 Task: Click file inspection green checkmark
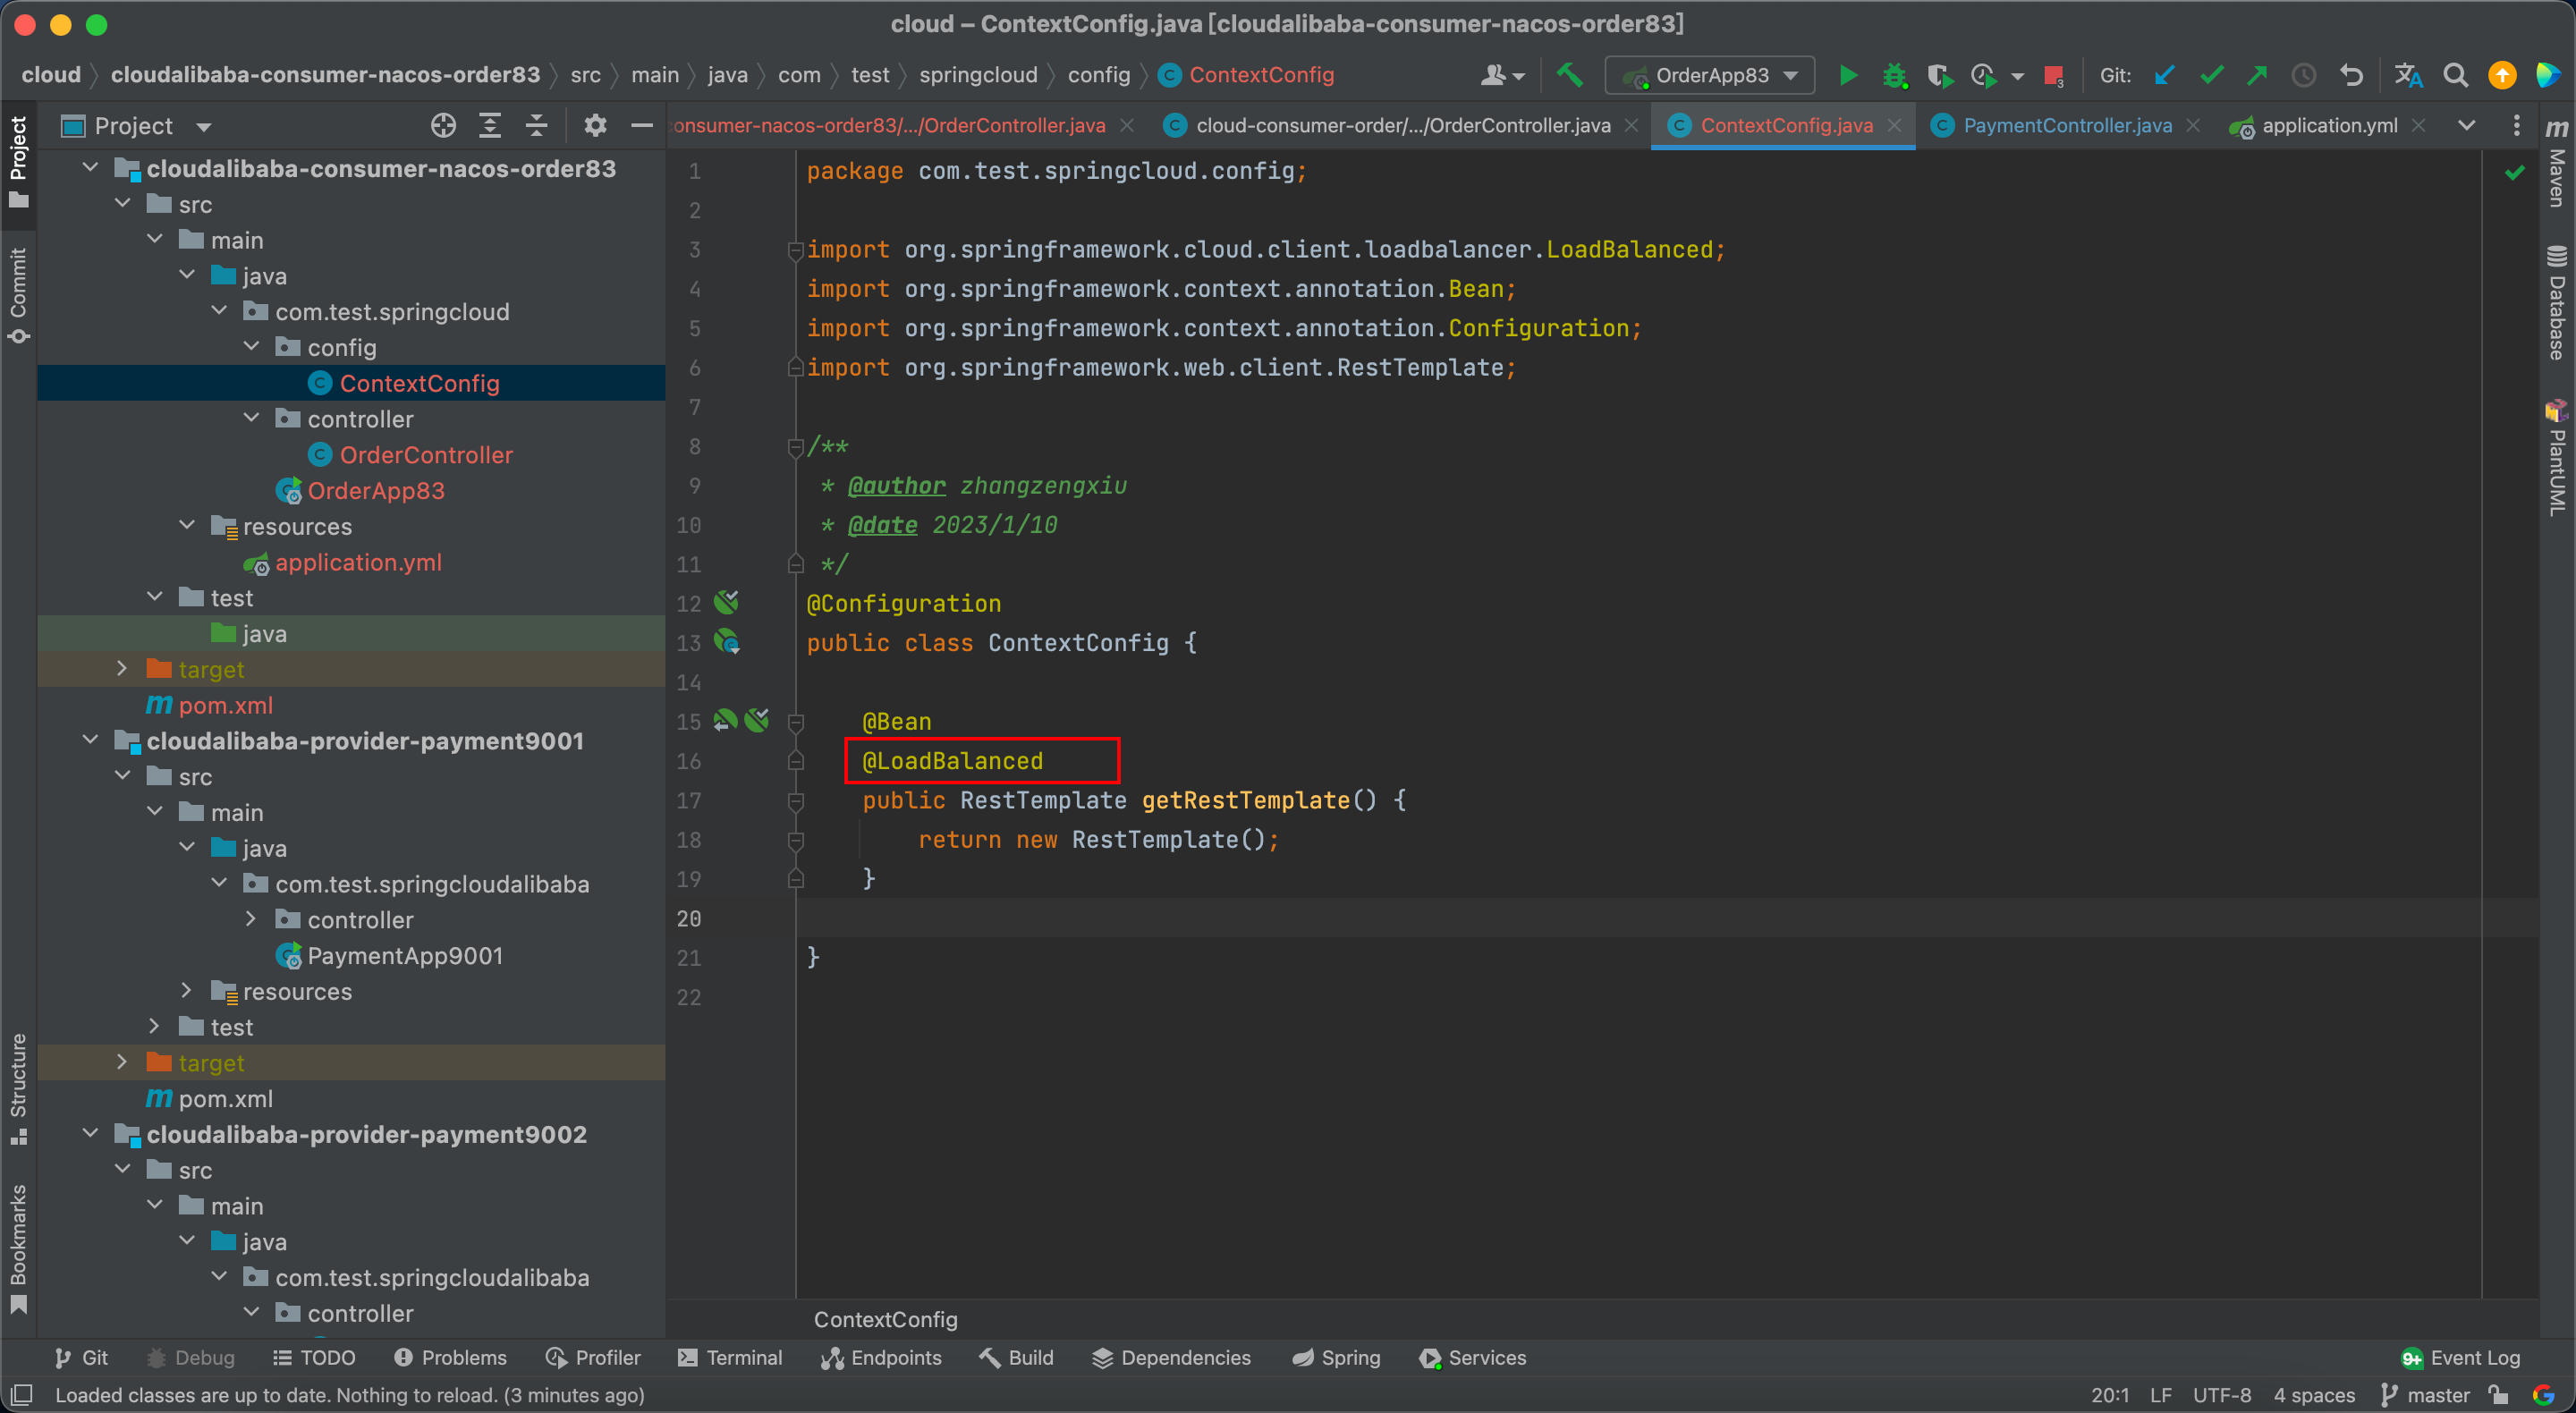pyautogui.click(x=2514, y=172)
